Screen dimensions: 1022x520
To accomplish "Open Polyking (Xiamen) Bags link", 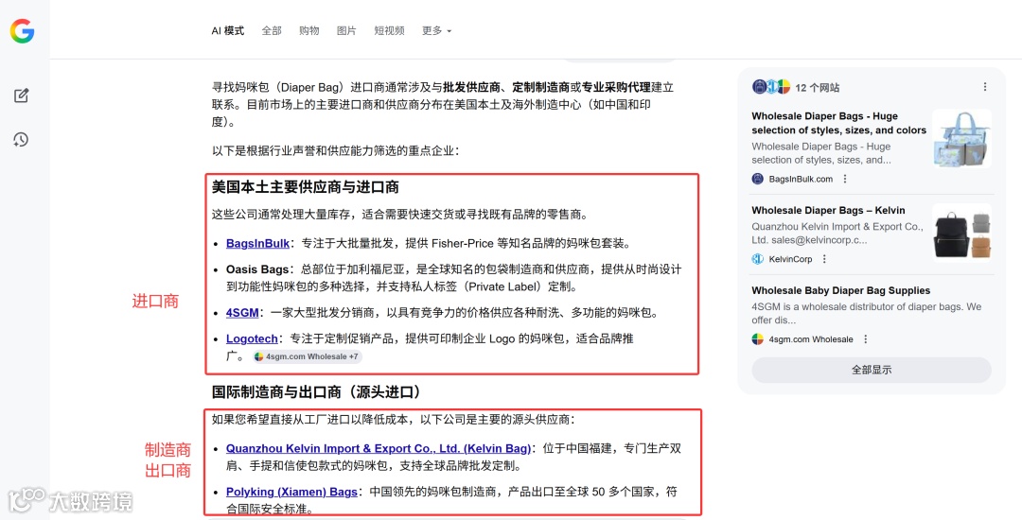I will (x=291, y=492).
